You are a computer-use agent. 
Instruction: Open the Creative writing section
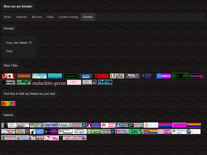pos(68,17)
